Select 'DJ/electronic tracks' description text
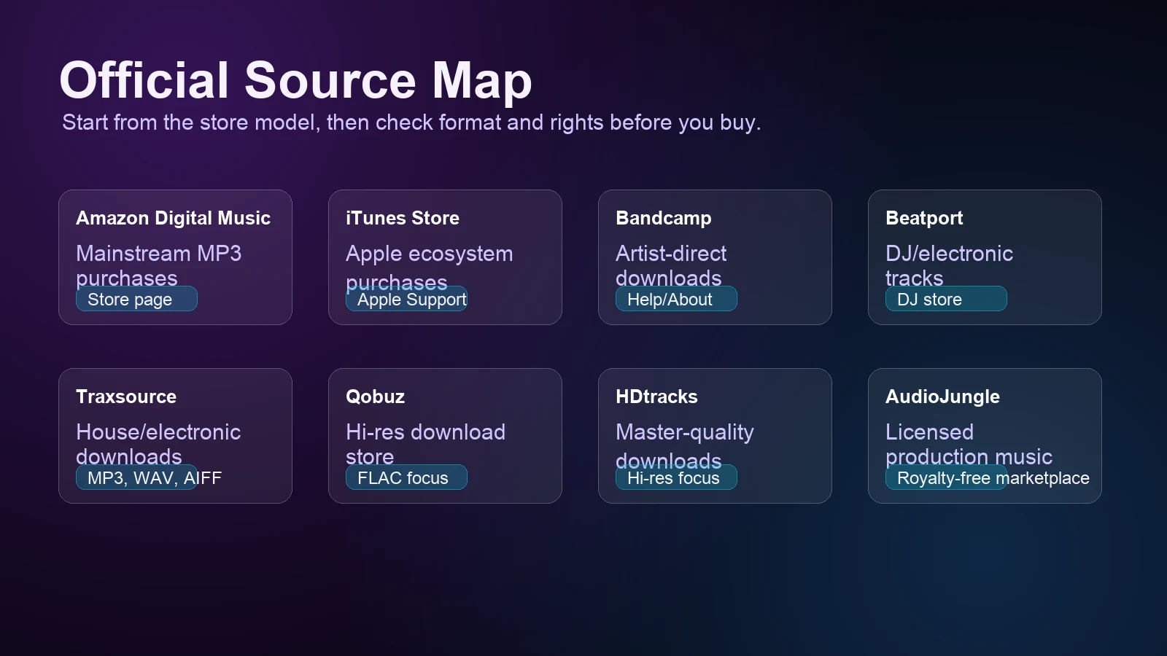The image size is (1167, 656). pos(949,265)
